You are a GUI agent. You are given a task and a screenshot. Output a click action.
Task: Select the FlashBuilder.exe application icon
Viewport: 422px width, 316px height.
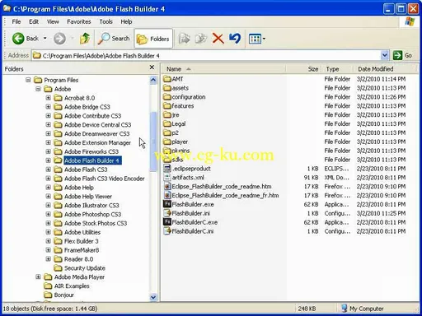(x=167, y=204)
